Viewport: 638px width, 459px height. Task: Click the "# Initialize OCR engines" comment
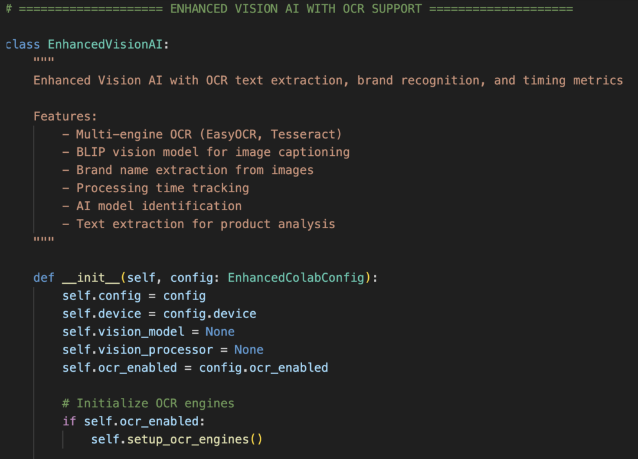148,403
